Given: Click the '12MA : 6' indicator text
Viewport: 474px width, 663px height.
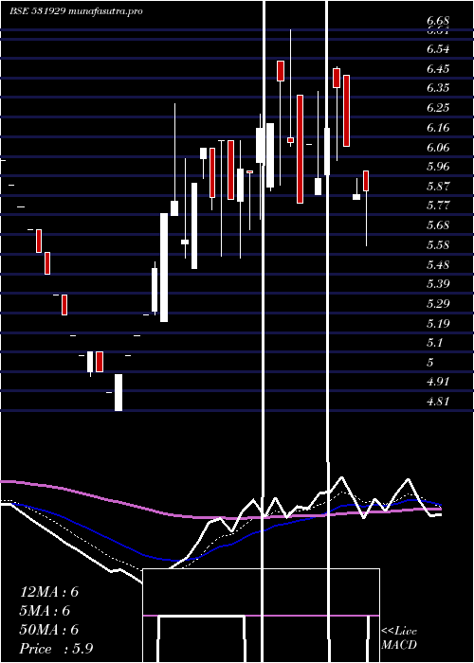Looking at the screenshot, I should point(49,592).
